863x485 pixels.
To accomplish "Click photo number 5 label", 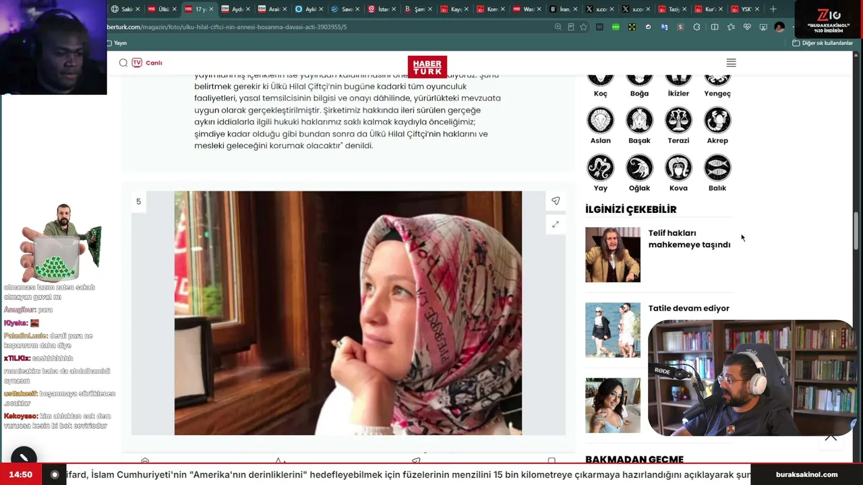I will coord(138,201).
